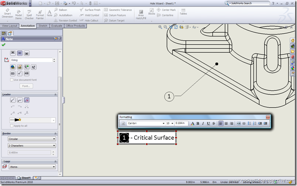
Task: Toggle Underline in the Formatting toolbar
Action: pyautogui.click(x=208, y=123)
